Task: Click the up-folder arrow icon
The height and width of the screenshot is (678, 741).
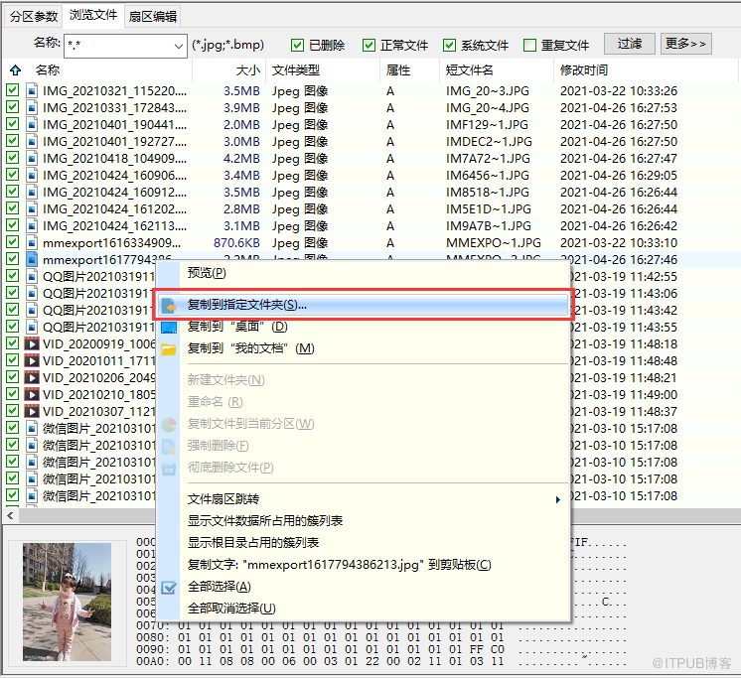Action: click(x=16, y=70)
